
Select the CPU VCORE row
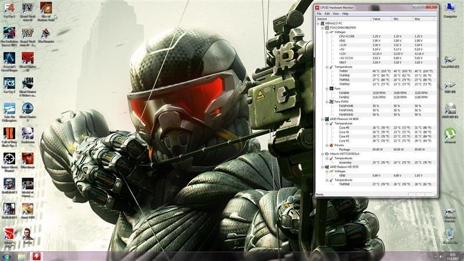(x=376, y=37)
